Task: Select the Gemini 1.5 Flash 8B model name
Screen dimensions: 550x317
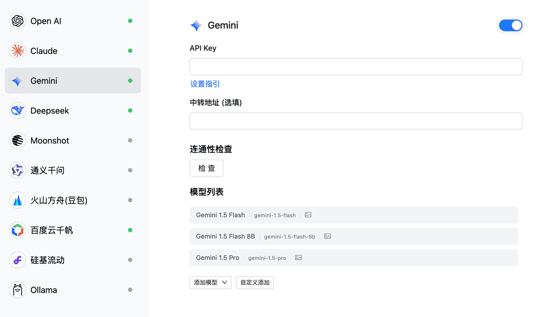Action: 226,236
